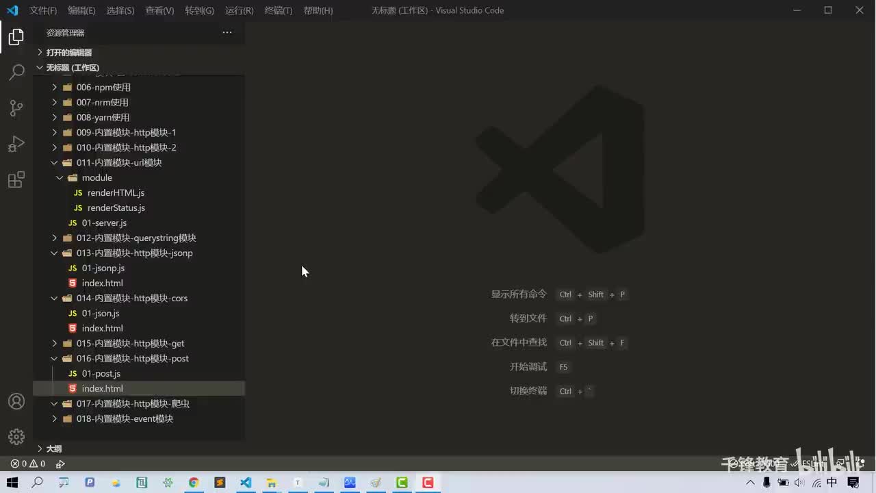Open the Run and Debug view

click(16, 144)
